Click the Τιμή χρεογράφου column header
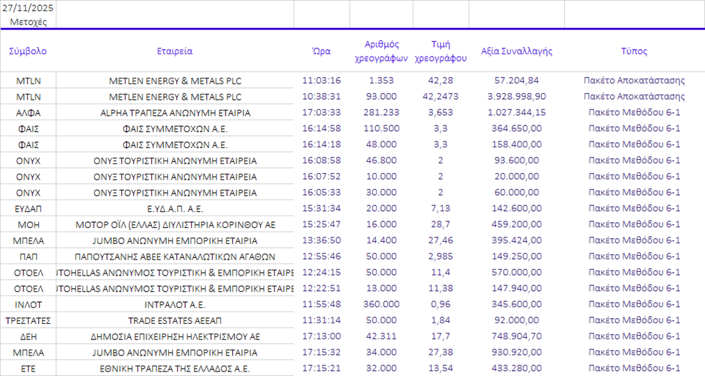The height and width of the screenshot is (376, 705). 441,51
